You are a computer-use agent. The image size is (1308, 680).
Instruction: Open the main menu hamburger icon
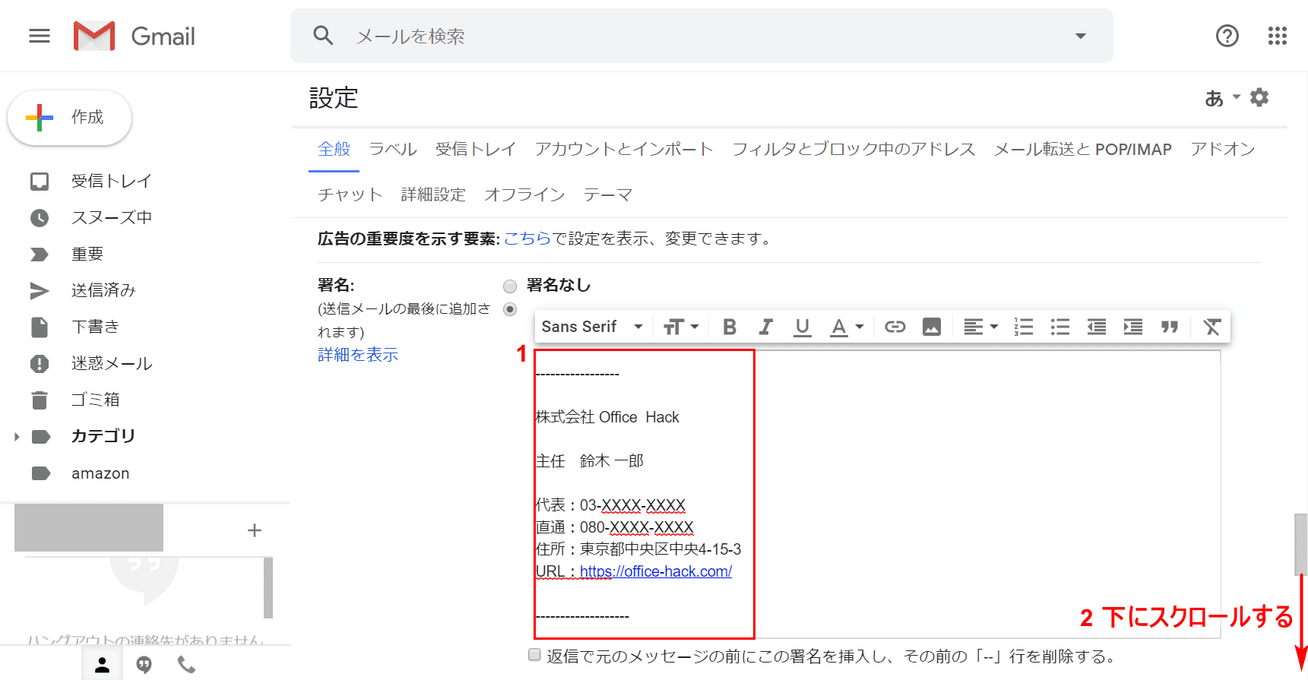pos(40,36)
